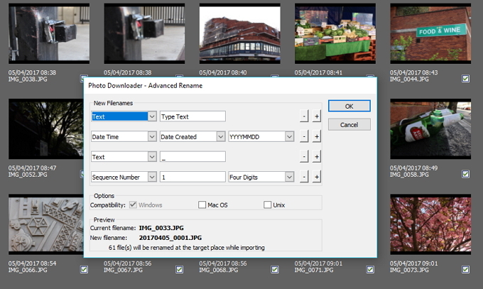
Task: Select the pink blossom IMG_0073.JPG thumbnail
Action: 430,224
